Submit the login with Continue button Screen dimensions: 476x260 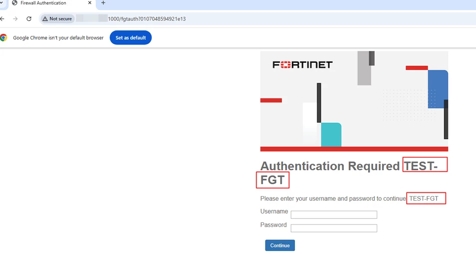coord(280,246)
